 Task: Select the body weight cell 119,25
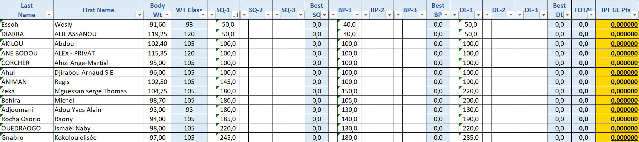157,34
